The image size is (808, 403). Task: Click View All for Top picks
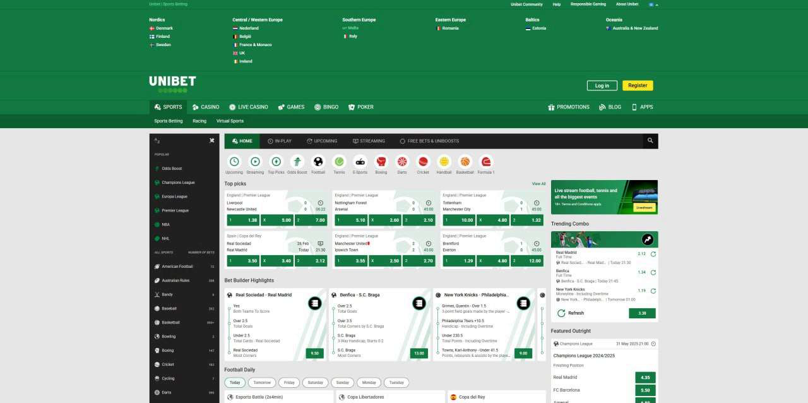click(x=538, y=184)
